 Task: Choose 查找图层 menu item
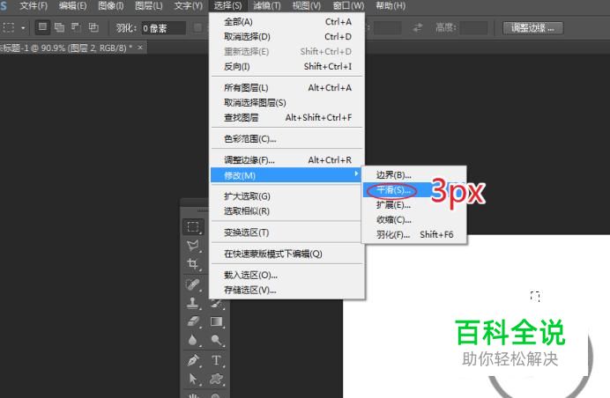[x=287, y=117]
